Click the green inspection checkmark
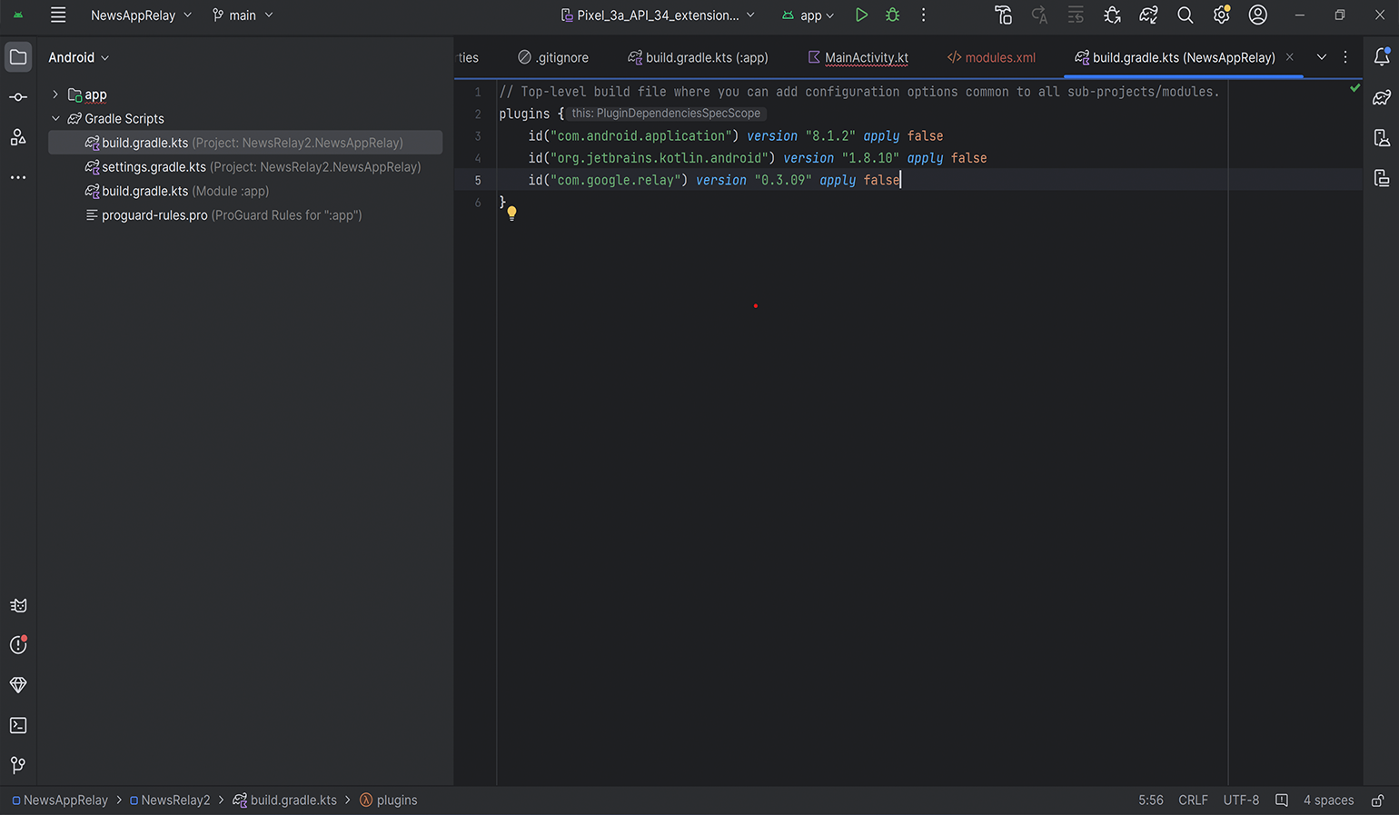Viewport: 1399px width, 815px height. click(x=1354, y=89)
